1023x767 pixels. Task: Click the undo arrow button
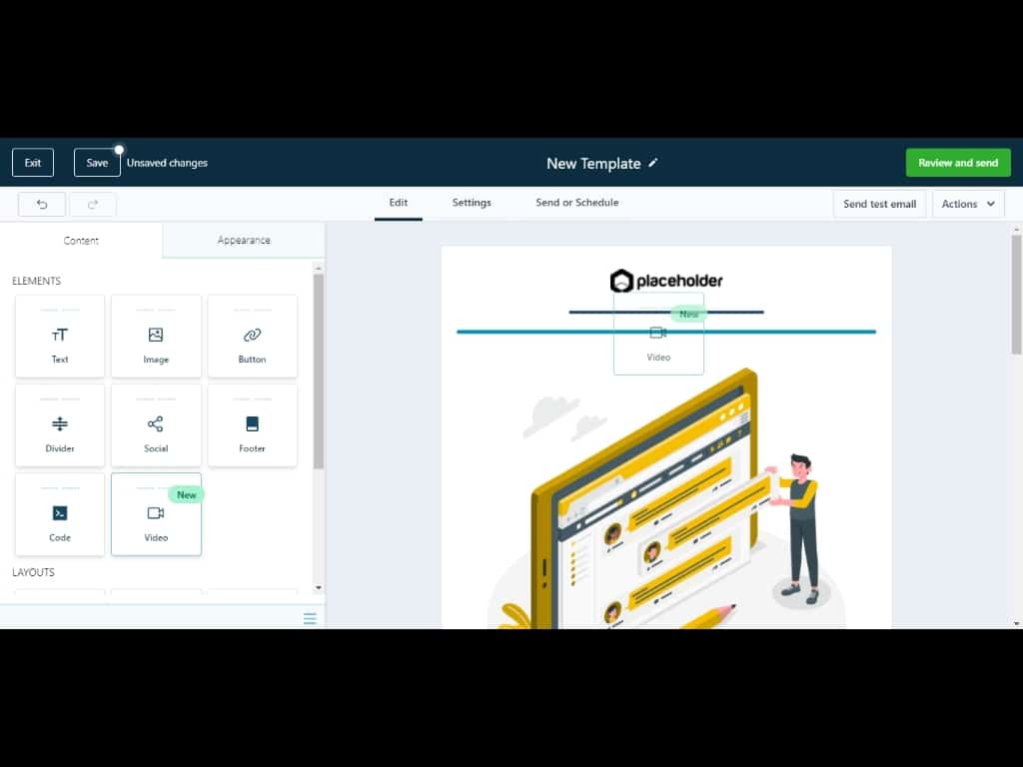coord(42,204)
